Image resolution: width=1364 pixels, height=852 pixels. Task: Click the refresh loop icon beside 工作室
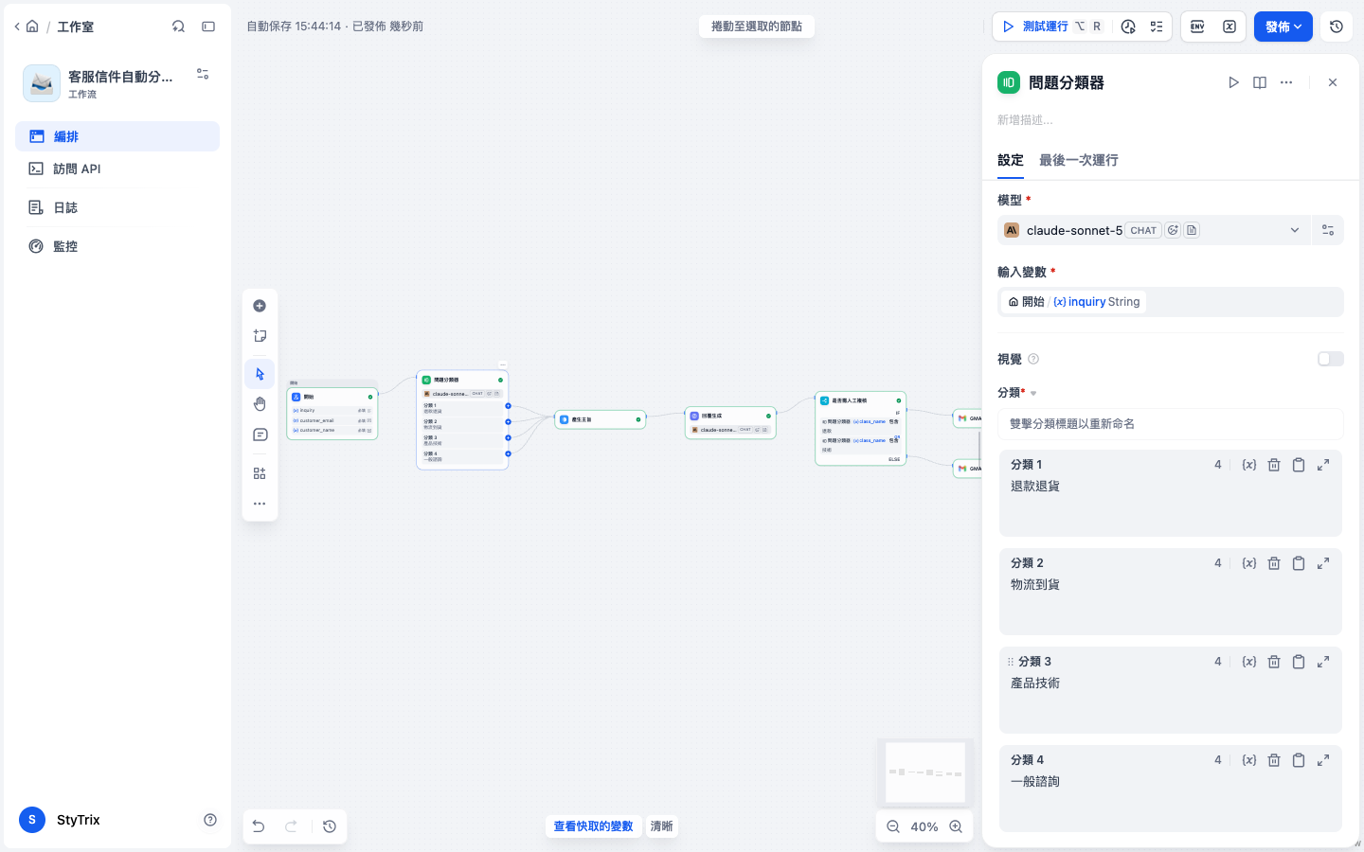[x=178, y=27]
